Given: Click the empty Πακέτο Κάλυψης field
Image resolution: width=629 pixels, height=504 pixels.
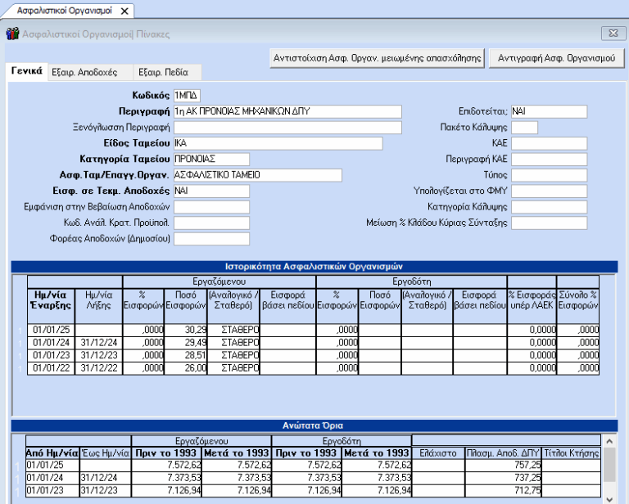Looking at the screenshot, I should click(524, 128).
